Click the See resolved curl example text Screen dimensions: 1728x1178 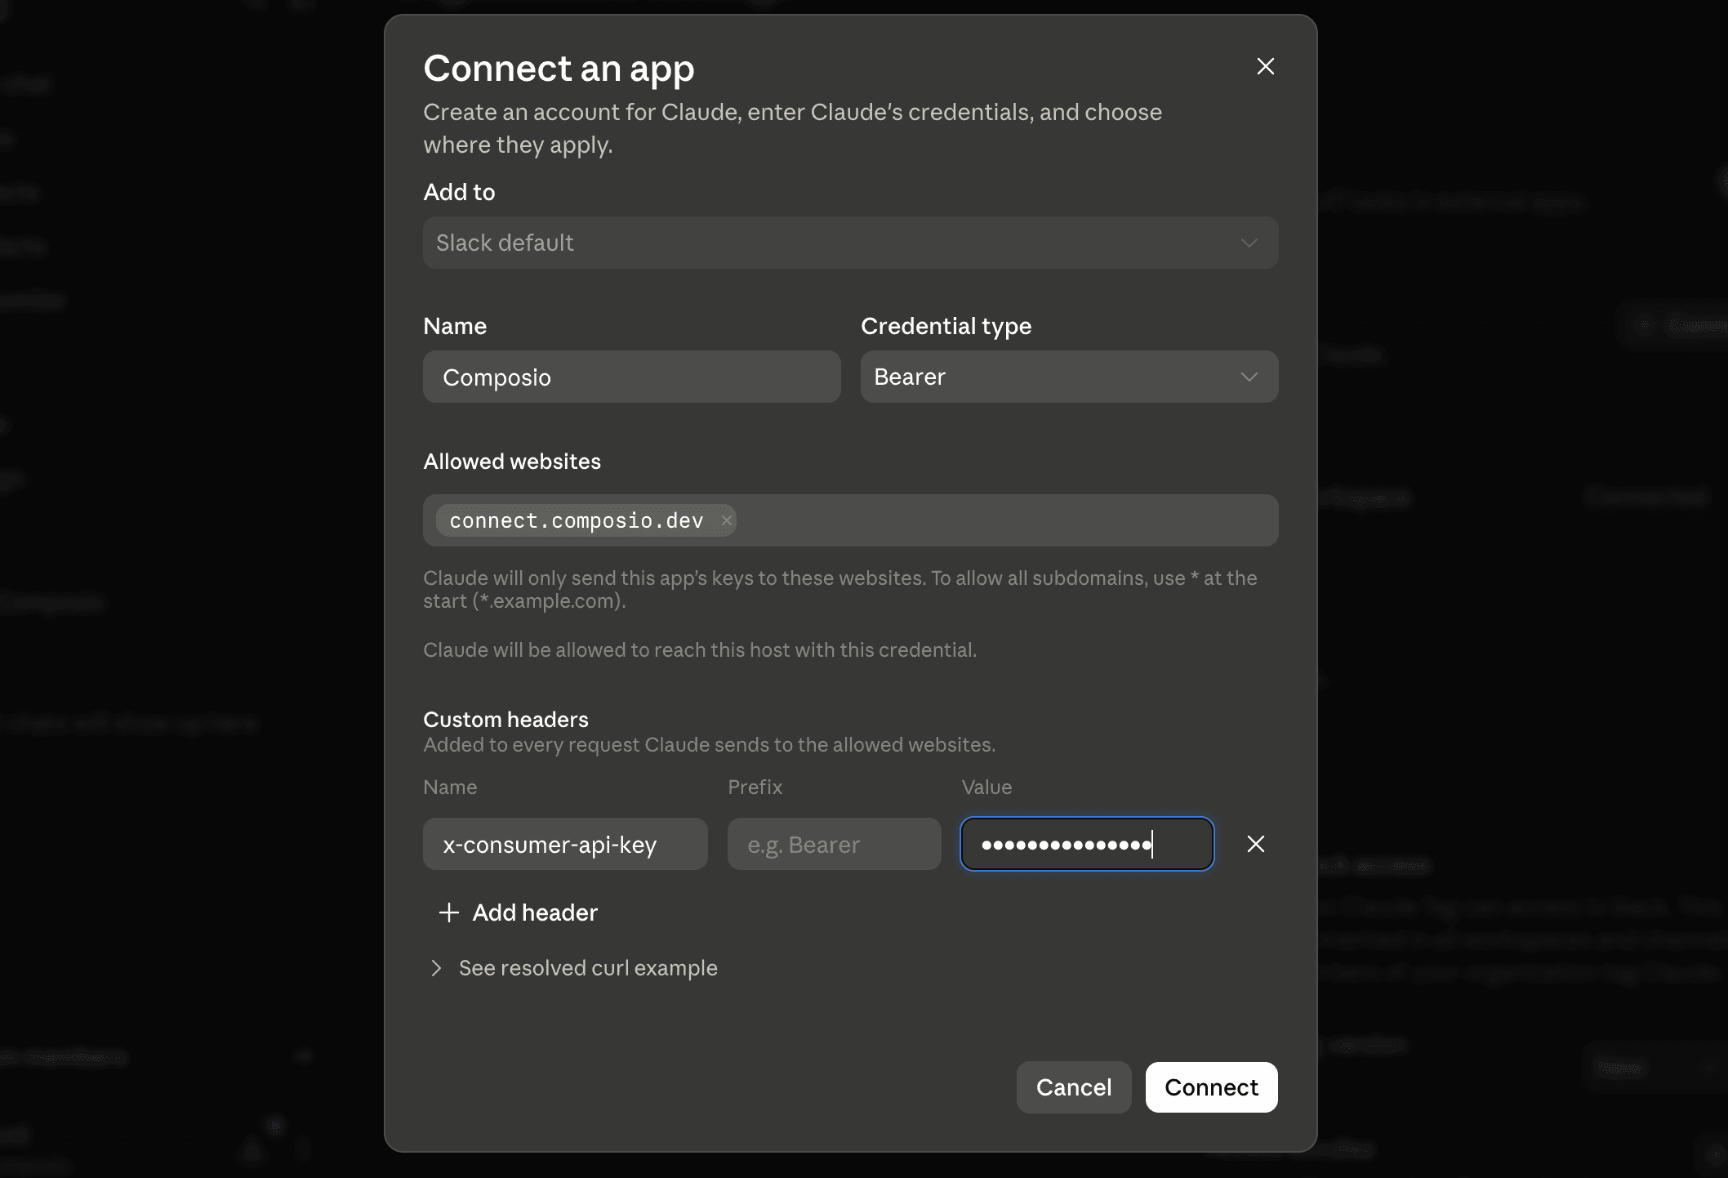[588, 968]
